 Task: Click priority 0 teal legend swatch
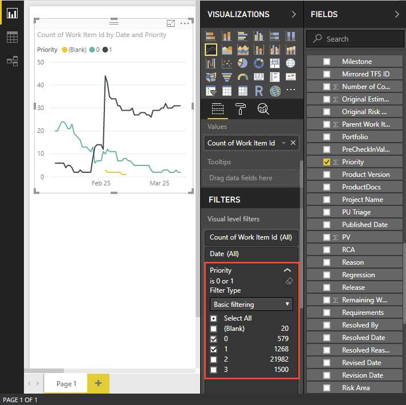92,50
